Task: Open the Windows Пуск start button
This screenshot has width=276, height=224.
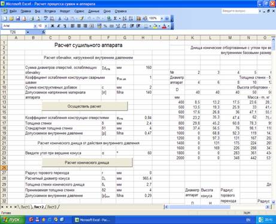Action: point(13,220)
